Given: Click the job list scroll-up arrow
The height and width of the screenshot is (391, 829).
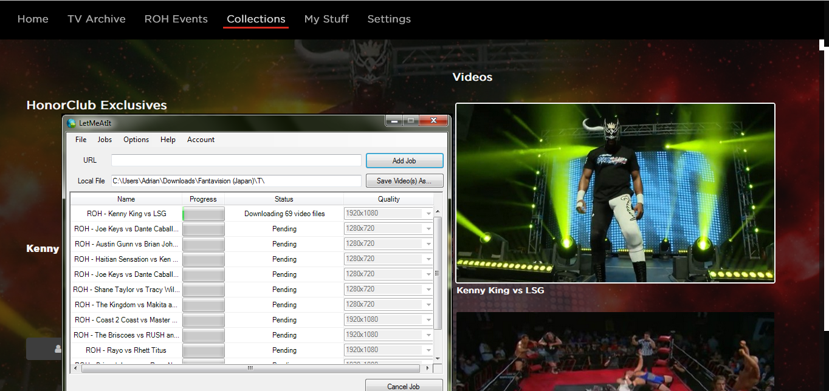Looking at the screenshot, I should 438,211.
